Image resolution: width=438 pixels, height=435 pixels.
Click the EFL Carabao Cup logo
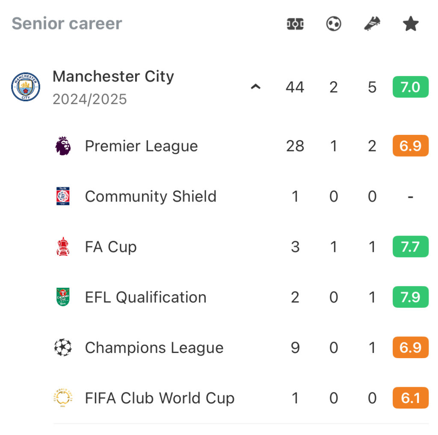pos(63,297)
